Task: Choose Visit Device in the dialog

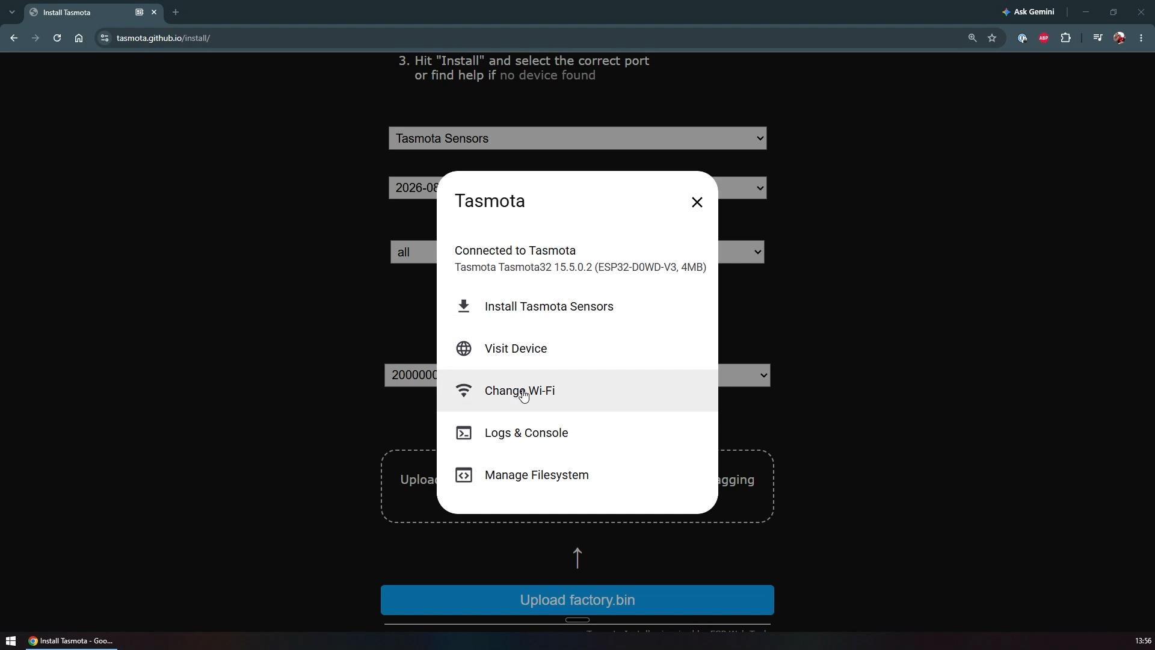Action: click(577, 348)
